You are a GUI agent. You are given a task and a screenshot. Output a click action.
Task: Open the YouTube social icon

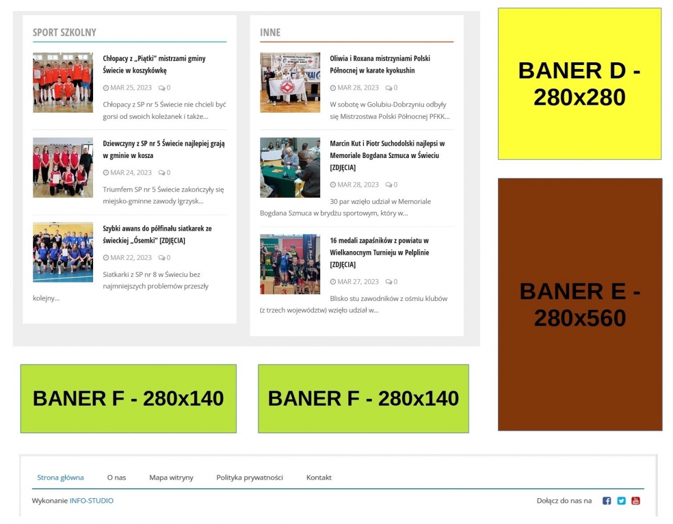click(x=635, y=500)
